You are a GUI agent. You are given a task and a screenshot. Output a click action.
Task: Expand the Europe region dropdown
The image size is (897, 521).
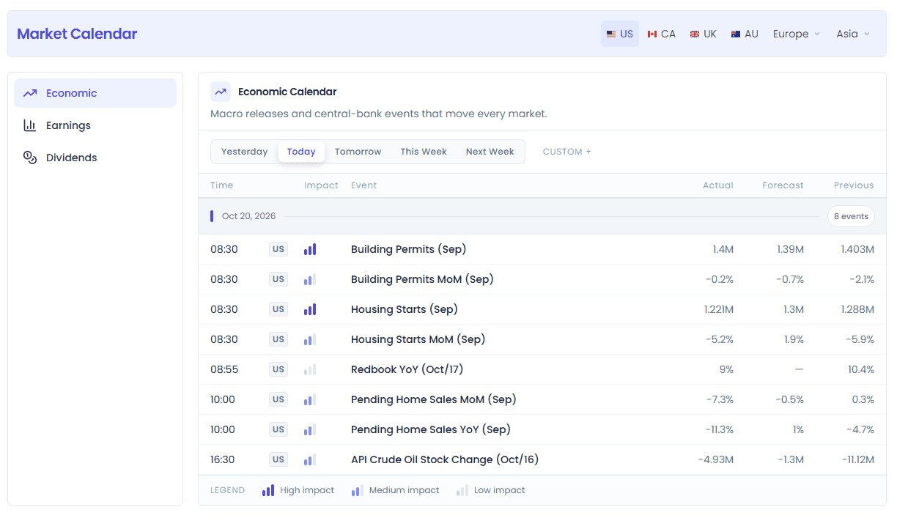(x=797, y=34)
